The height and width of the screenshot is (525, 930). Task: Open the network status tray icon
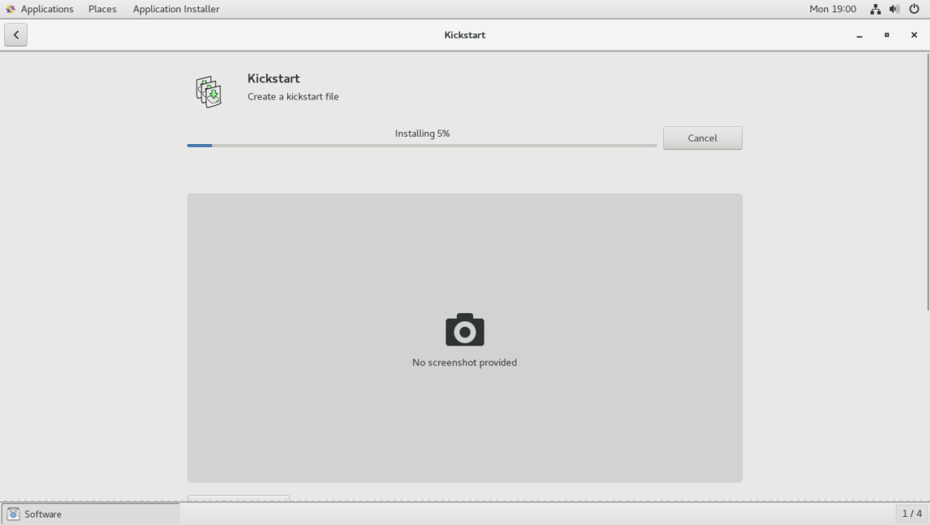click(875, 9)
